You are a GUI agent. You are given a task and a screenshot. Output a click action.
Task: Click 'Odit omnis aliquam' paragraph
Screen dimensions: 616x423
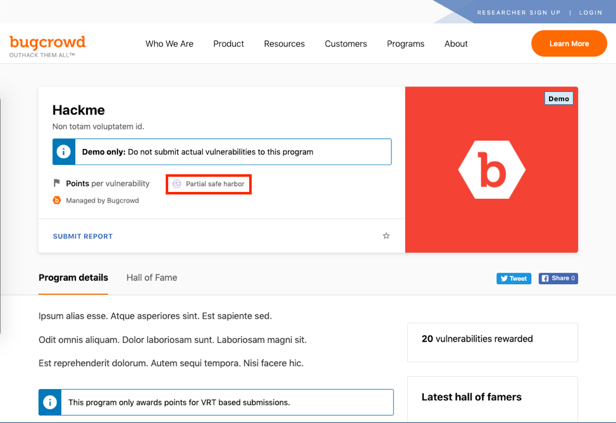(x=173, y=340)
